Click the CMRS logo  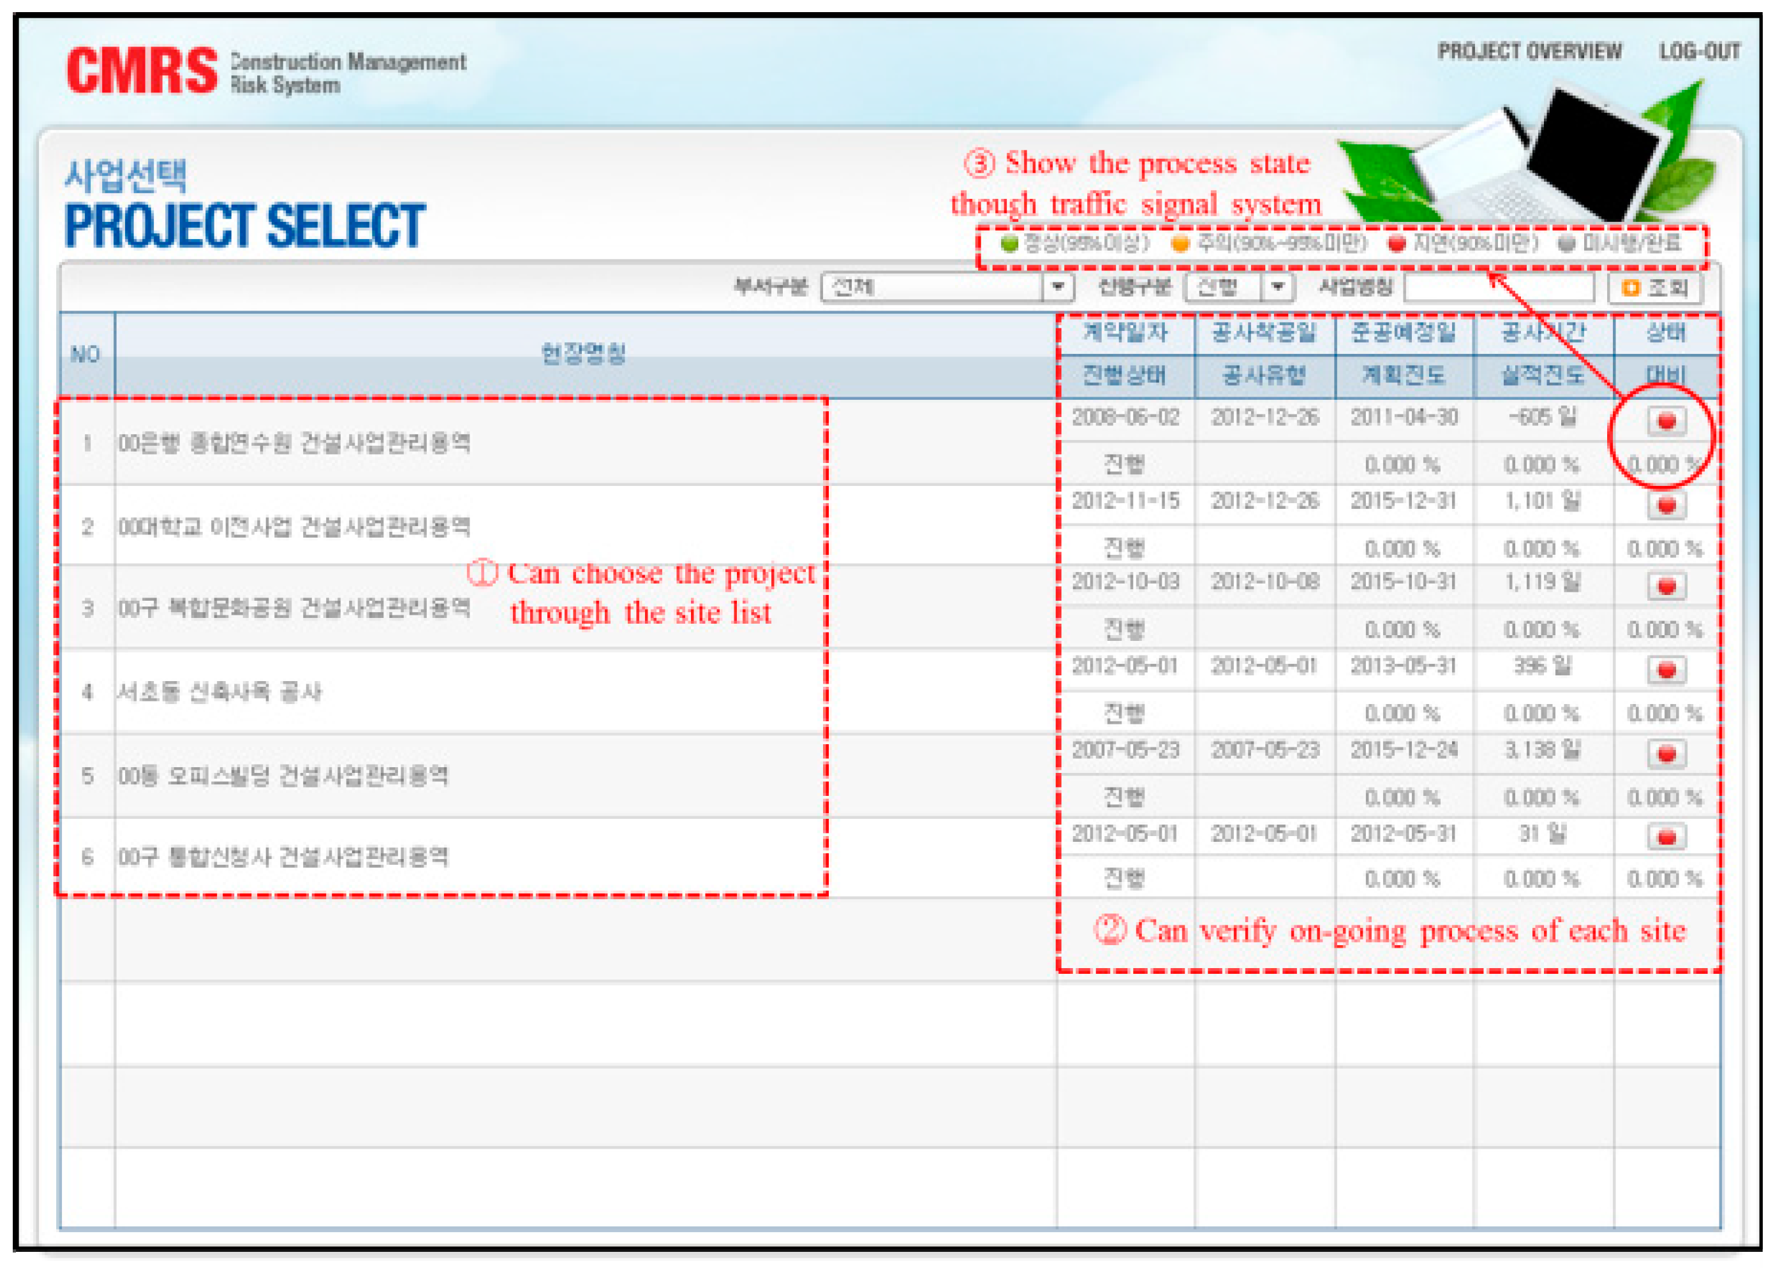(x=142, y=71)
